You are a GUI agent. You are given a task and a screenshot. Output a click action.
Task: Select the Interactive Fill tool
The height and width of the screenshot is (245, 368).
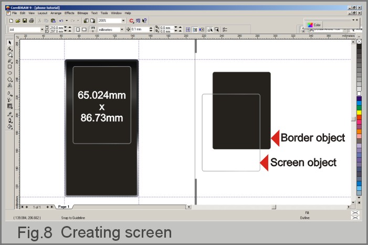(x=9, y=94)
